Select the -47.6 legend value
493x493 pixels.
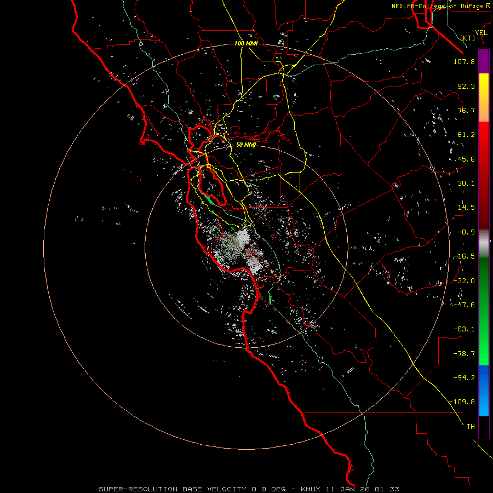coord(464,305)
